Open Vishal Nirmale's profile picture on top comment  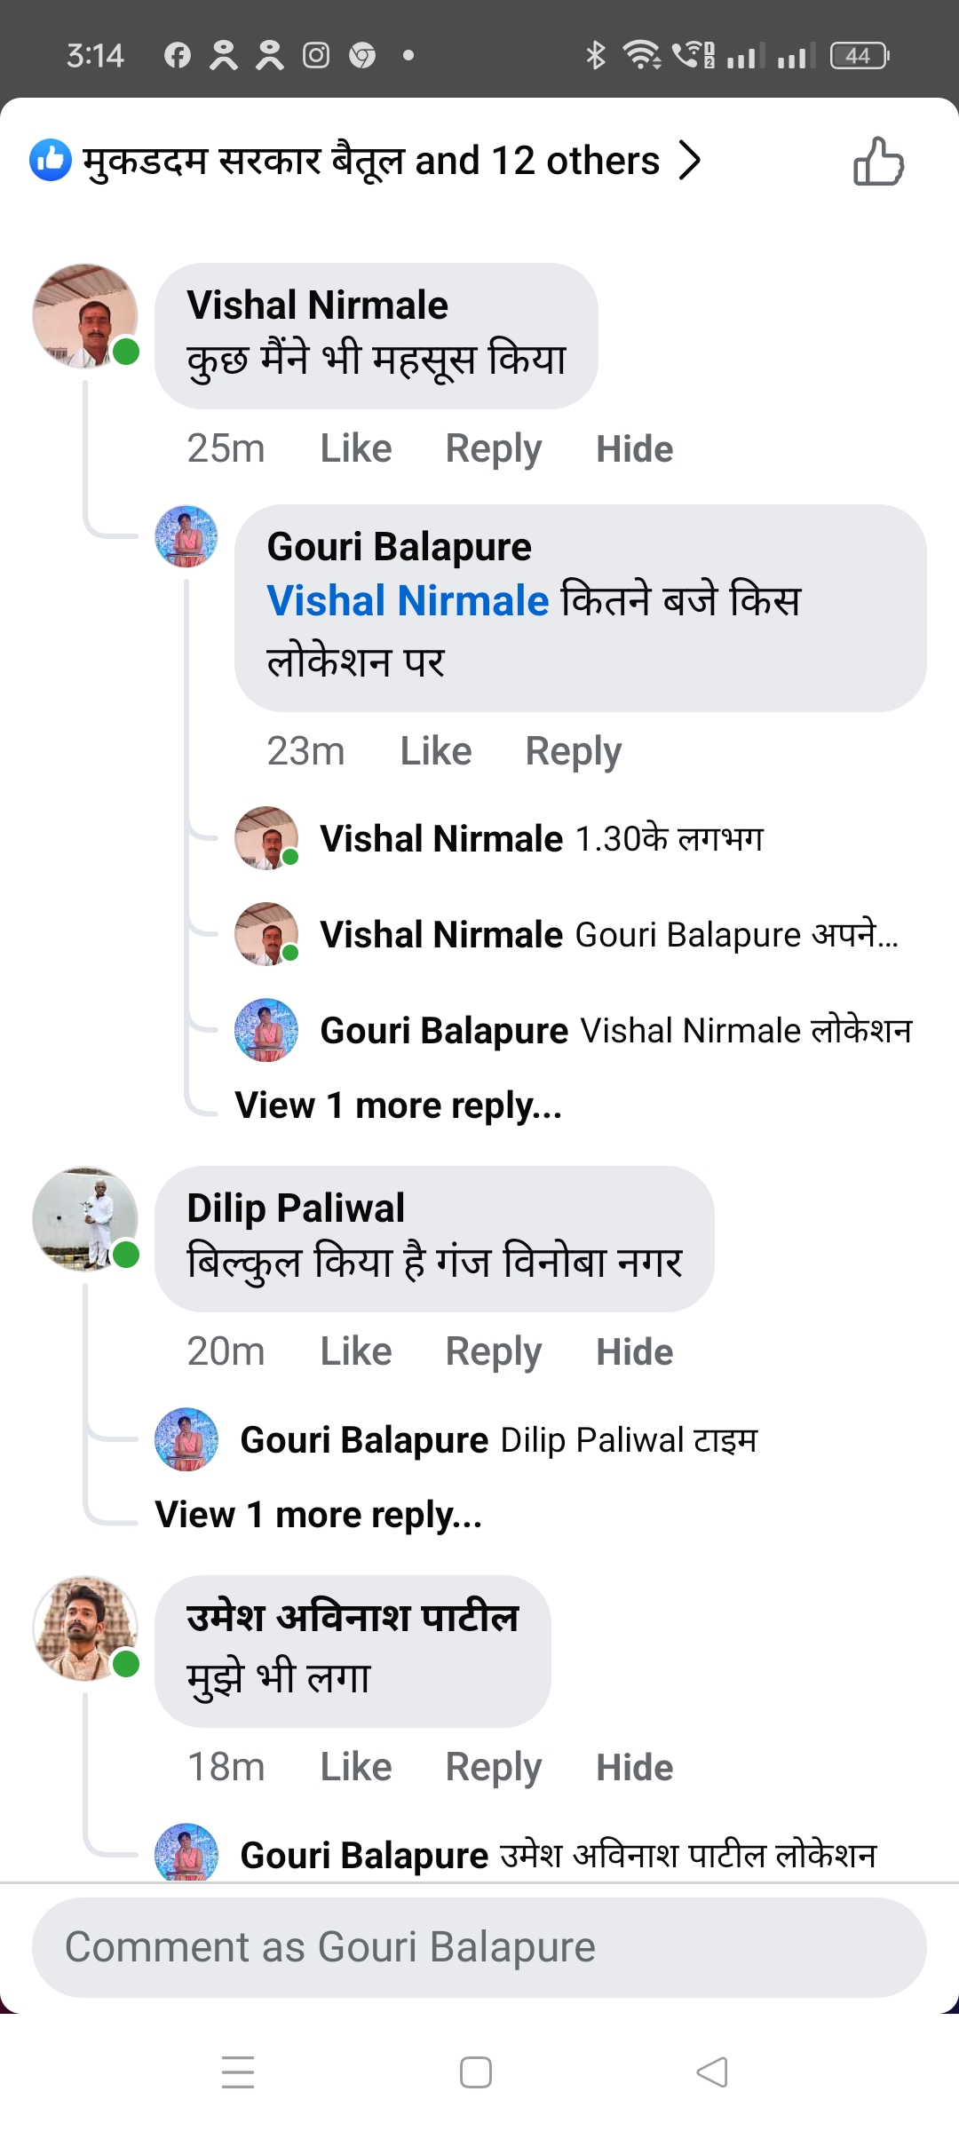click(x=85, y=316)
